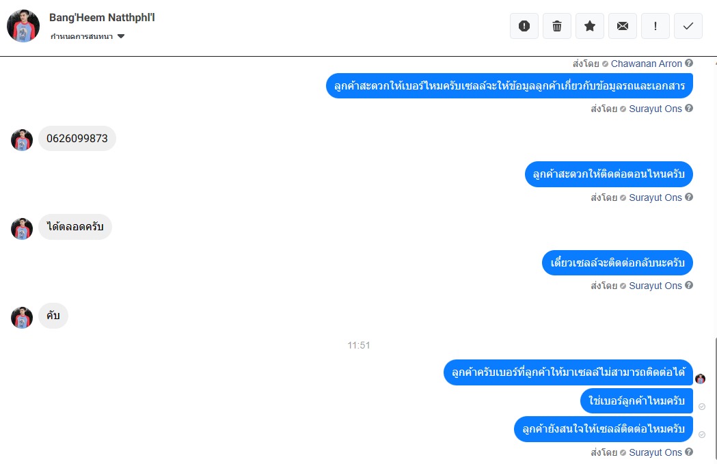Click Chawanan Arron sender name link
The image size is (717, 464).
646,64
